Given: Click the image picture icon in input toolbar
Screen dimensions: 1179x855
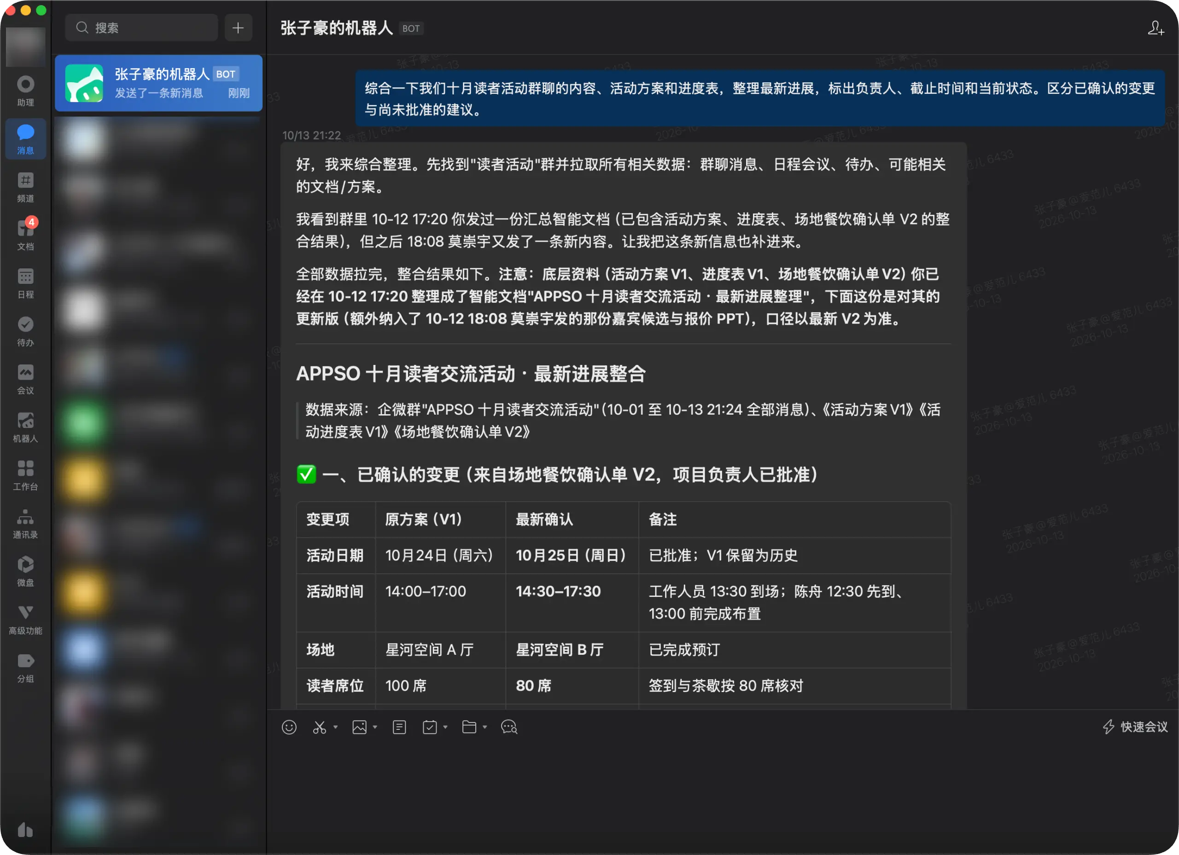Looking at the screenshot, I should point(359,727).
